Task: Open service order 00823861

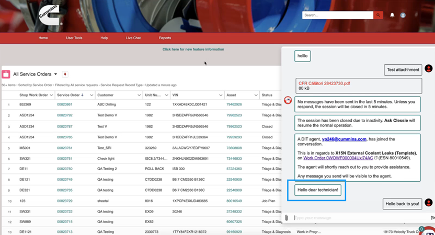Action: (65, 104)
